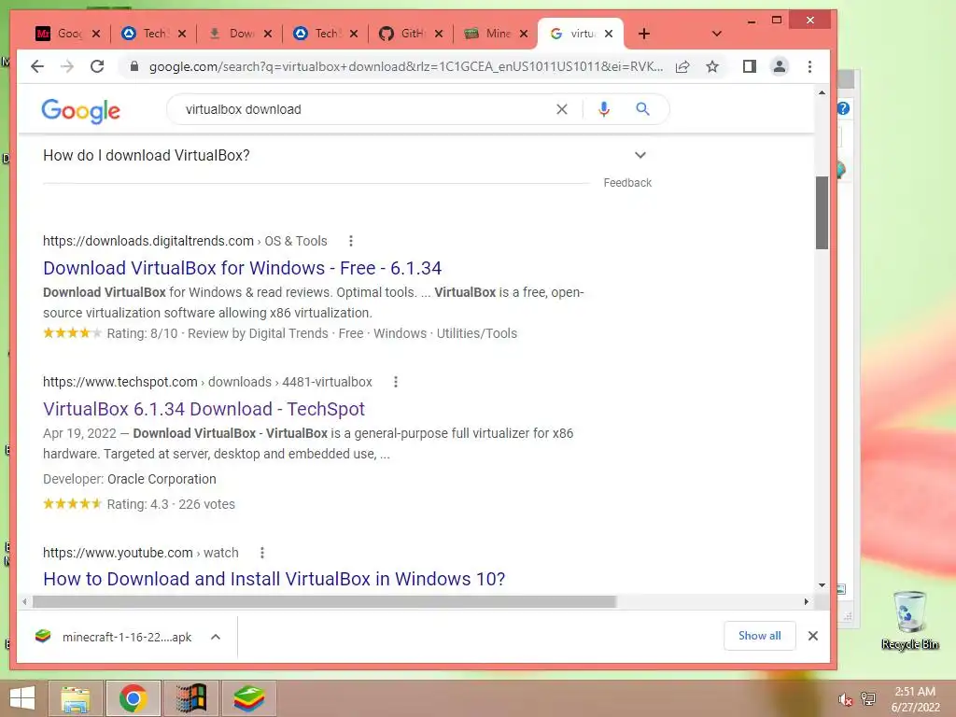This screenshot has height=717, width=956.
Task: Open options for the youtube result
Action: click(262, 553)
